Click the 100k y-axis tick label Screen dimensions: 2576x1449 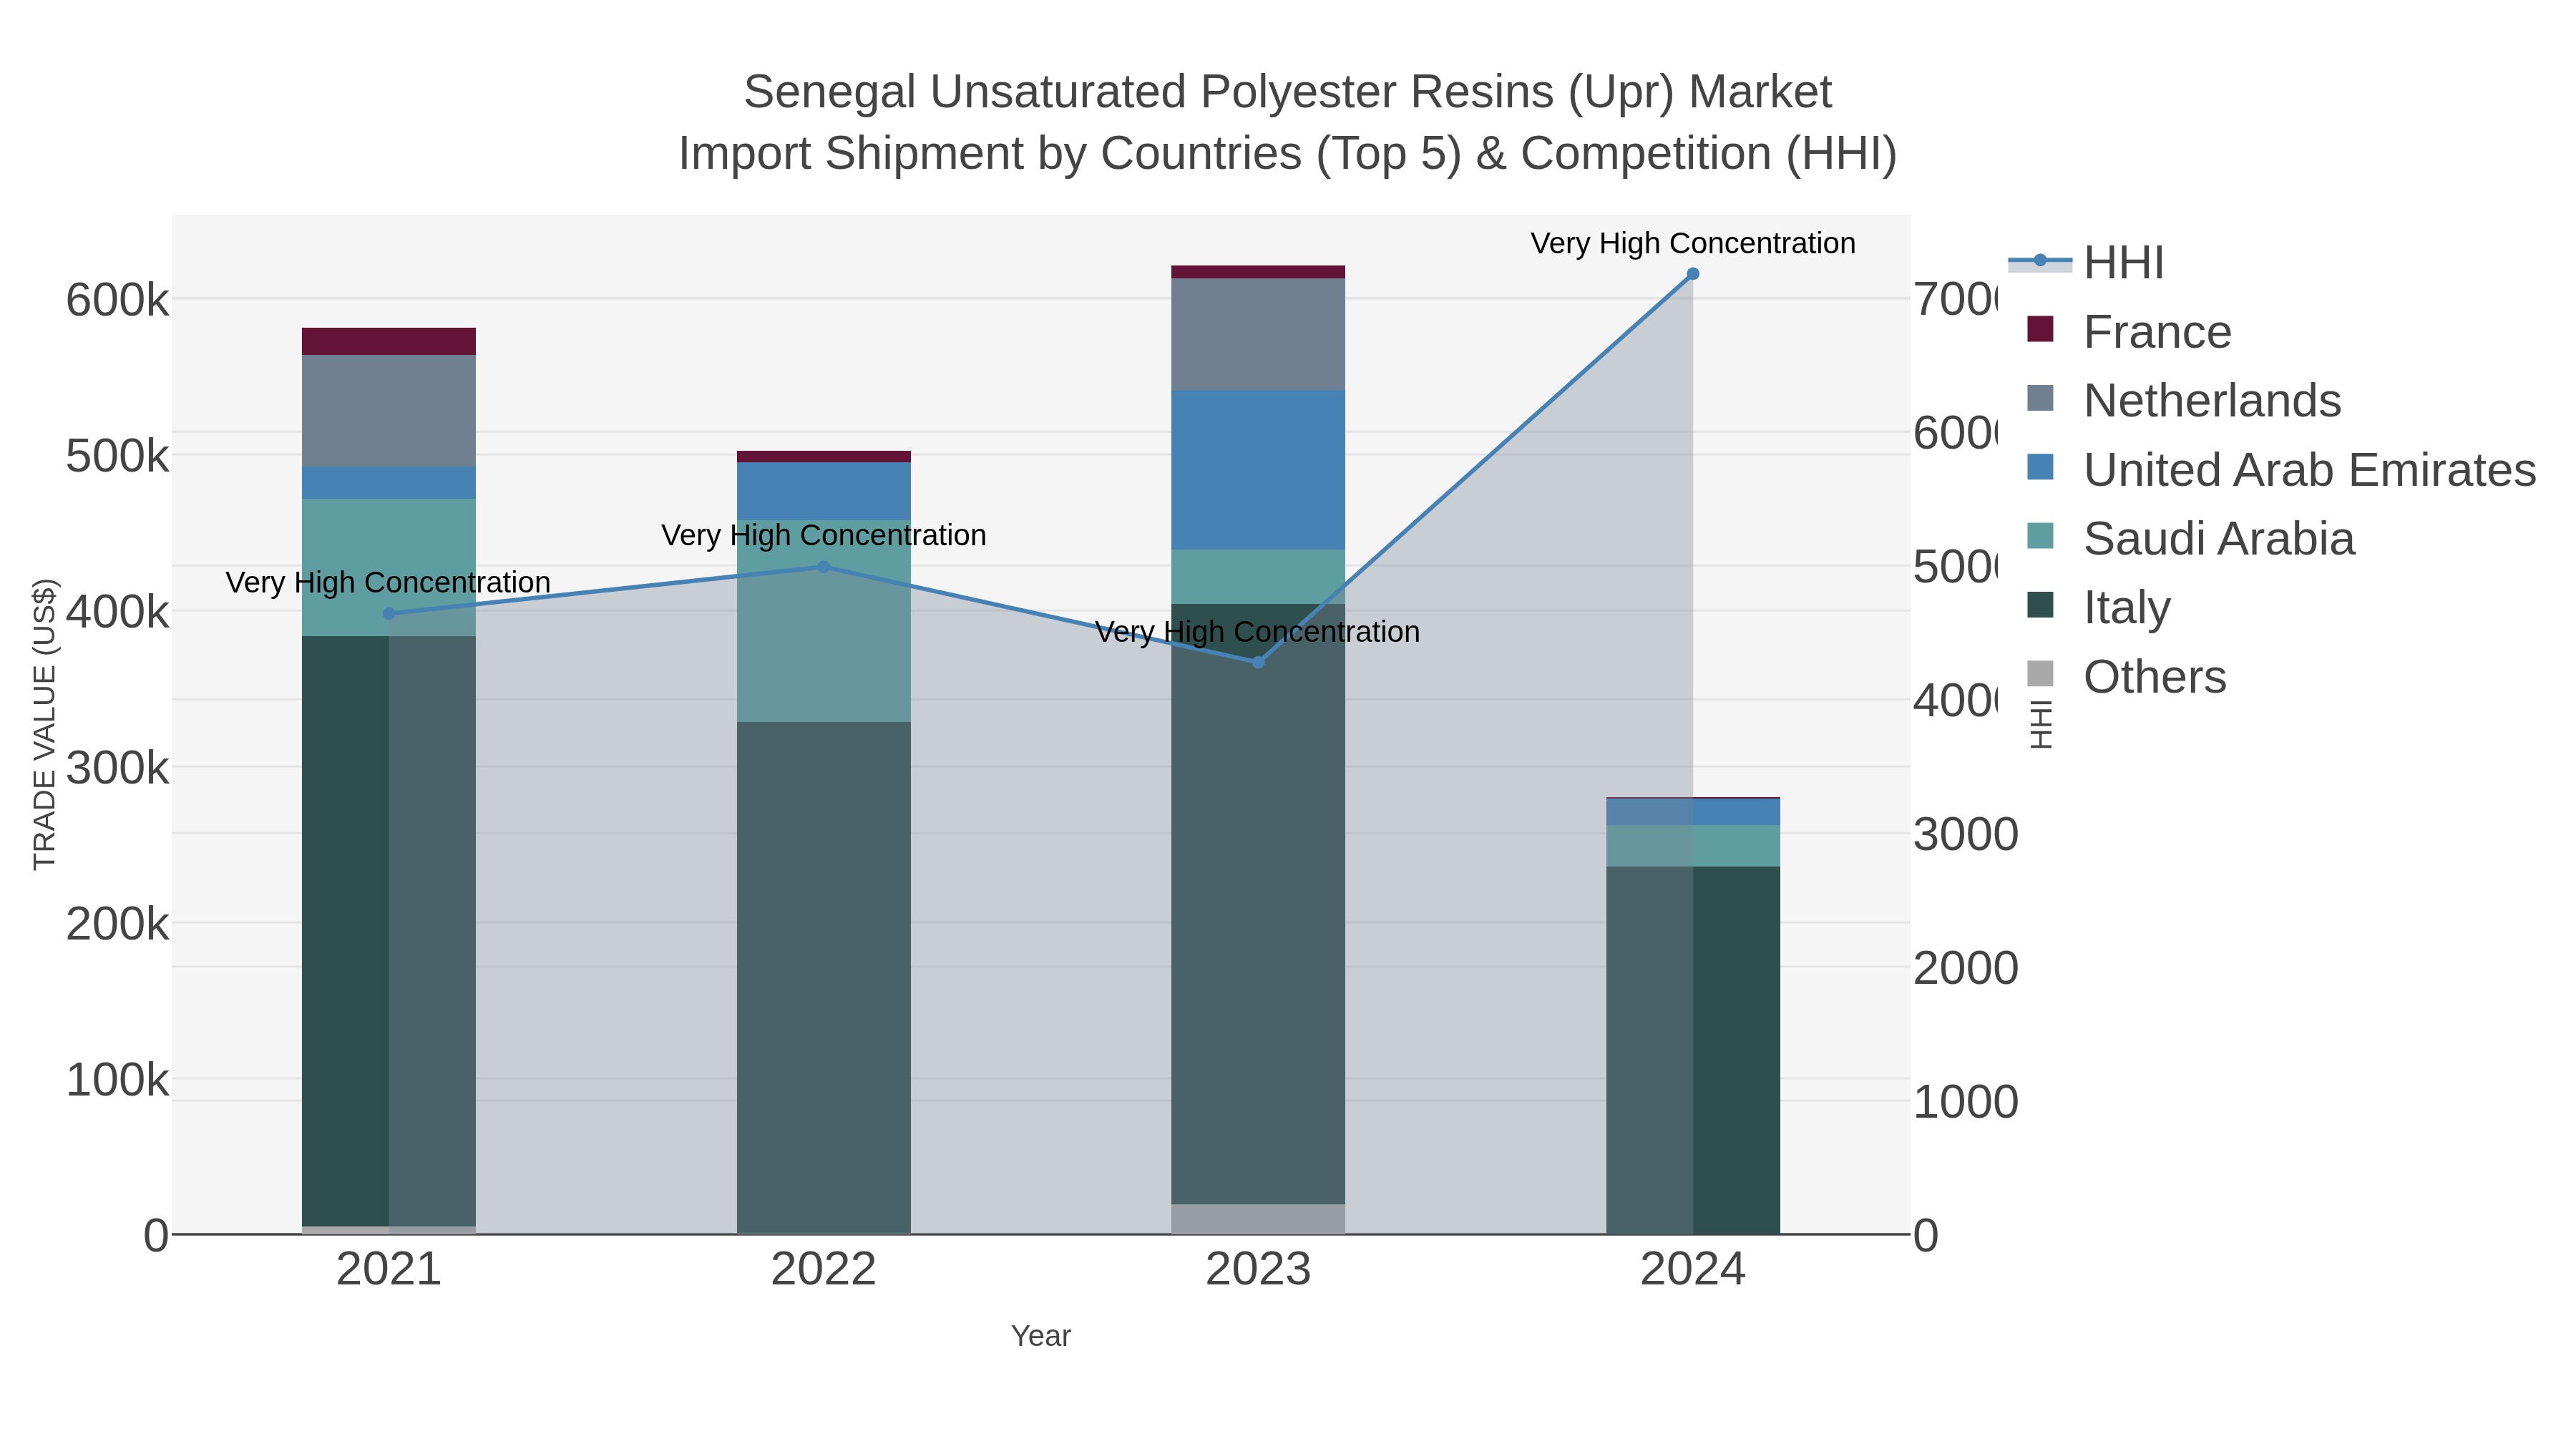118,1080
